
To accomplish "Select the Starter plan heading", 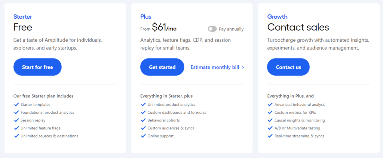I will (23, 17).
